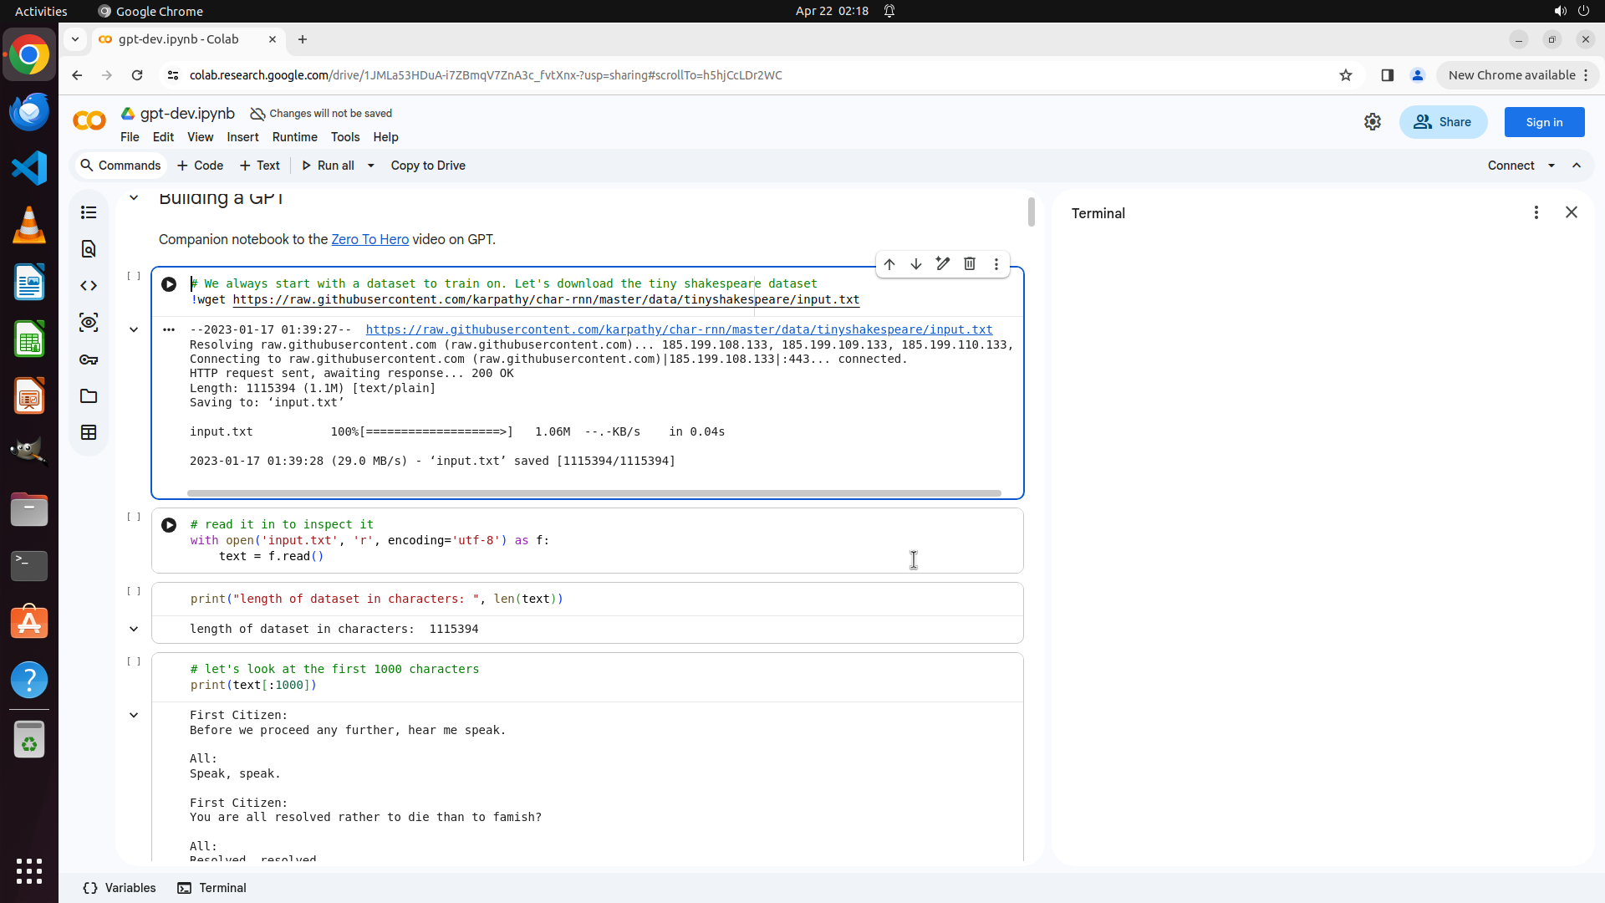Open Colab settings gear icon

pos(1373,122)
